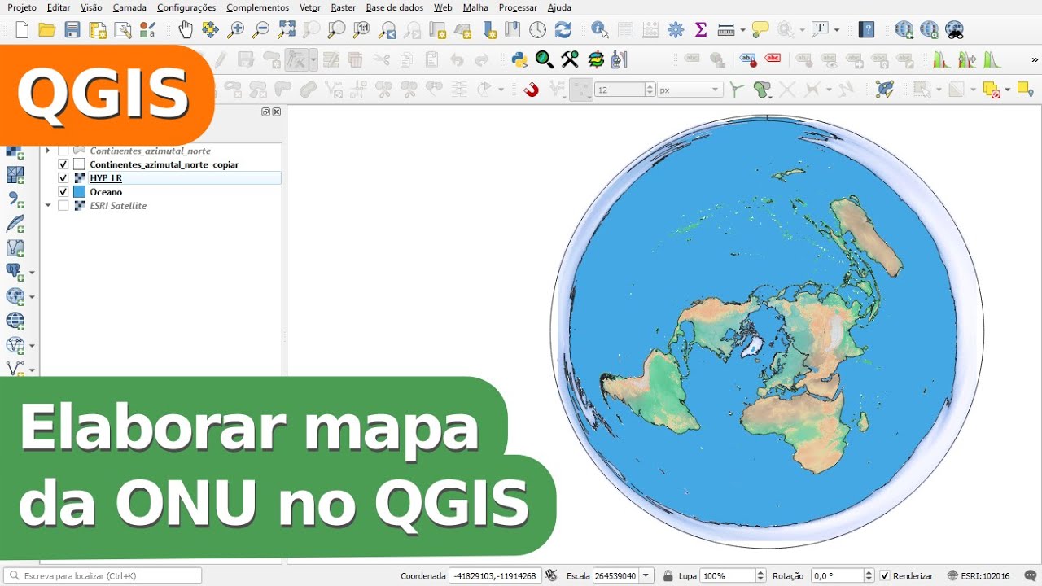Viewport: 1042px width, 586px height.
Task: Enable the ESRI Satellite layer checkbox
Action: (63, 206)
